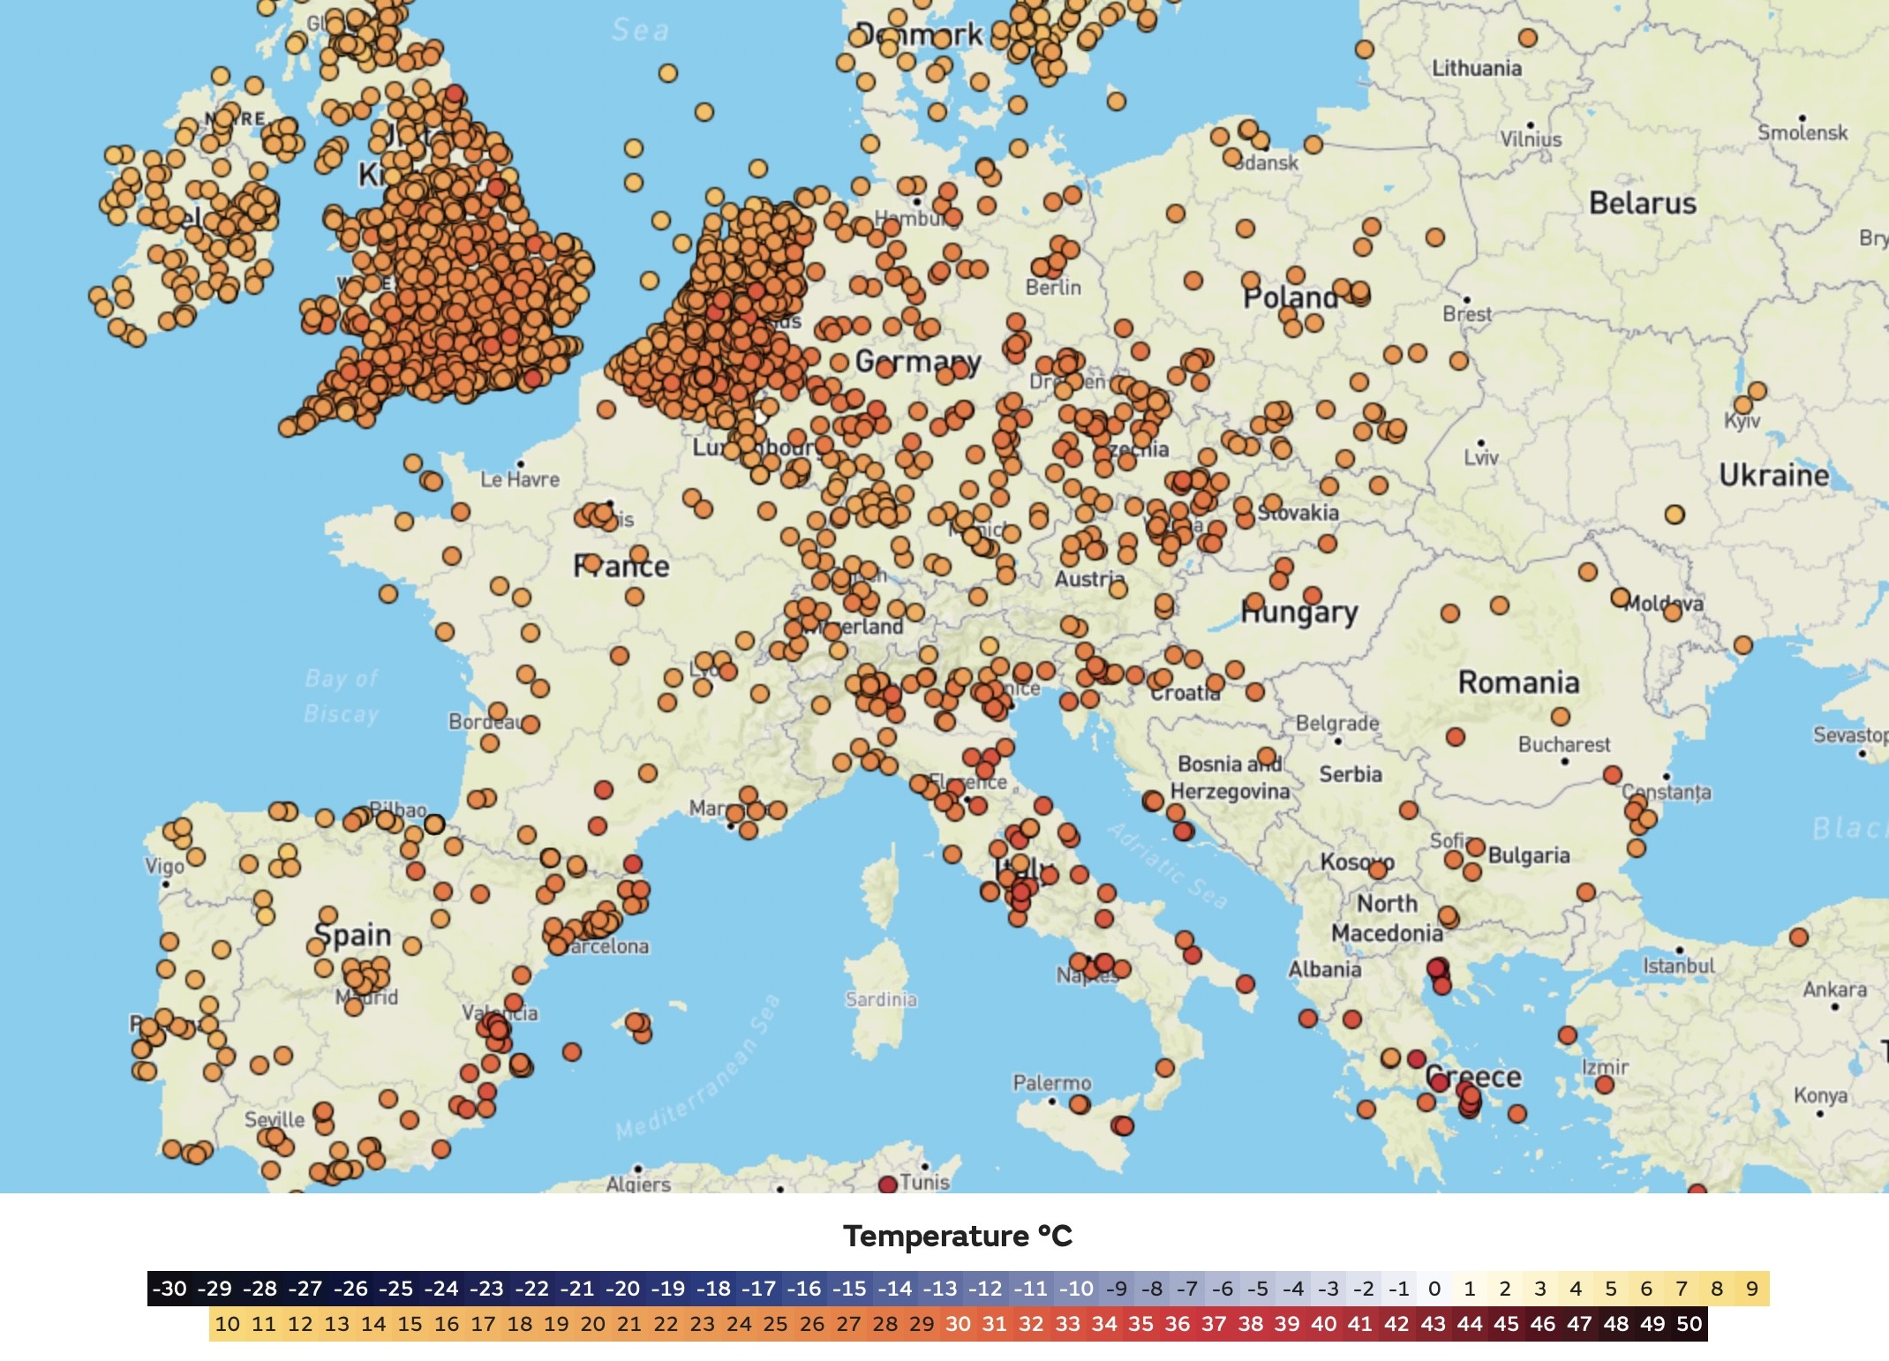Select the Istanbul city label on map
The height and width of the screenshot is (1361, 1889).
[1678, 966]
